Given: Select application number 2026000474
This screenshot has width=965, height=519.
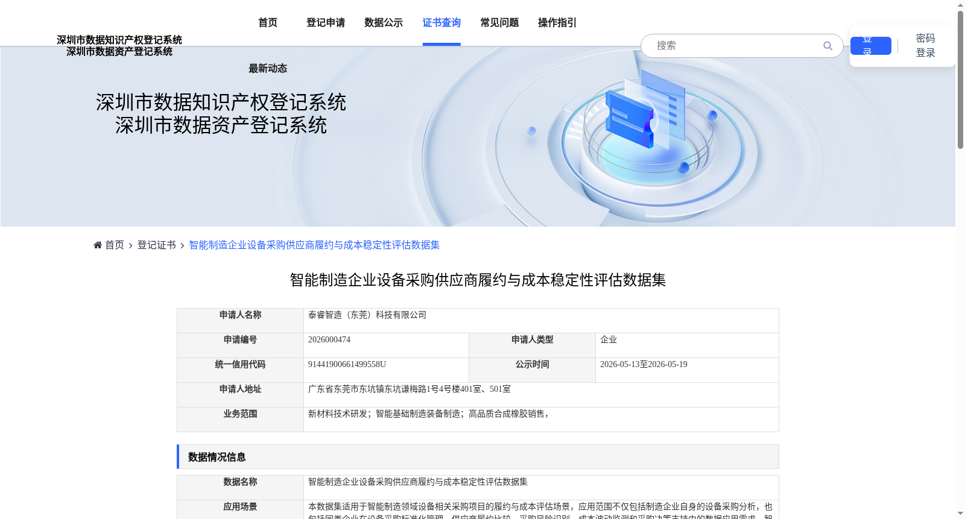Looking at the screenshot, I should coord(329,340).
